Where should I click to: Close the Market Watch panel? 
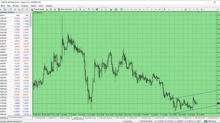click(31, 12)
